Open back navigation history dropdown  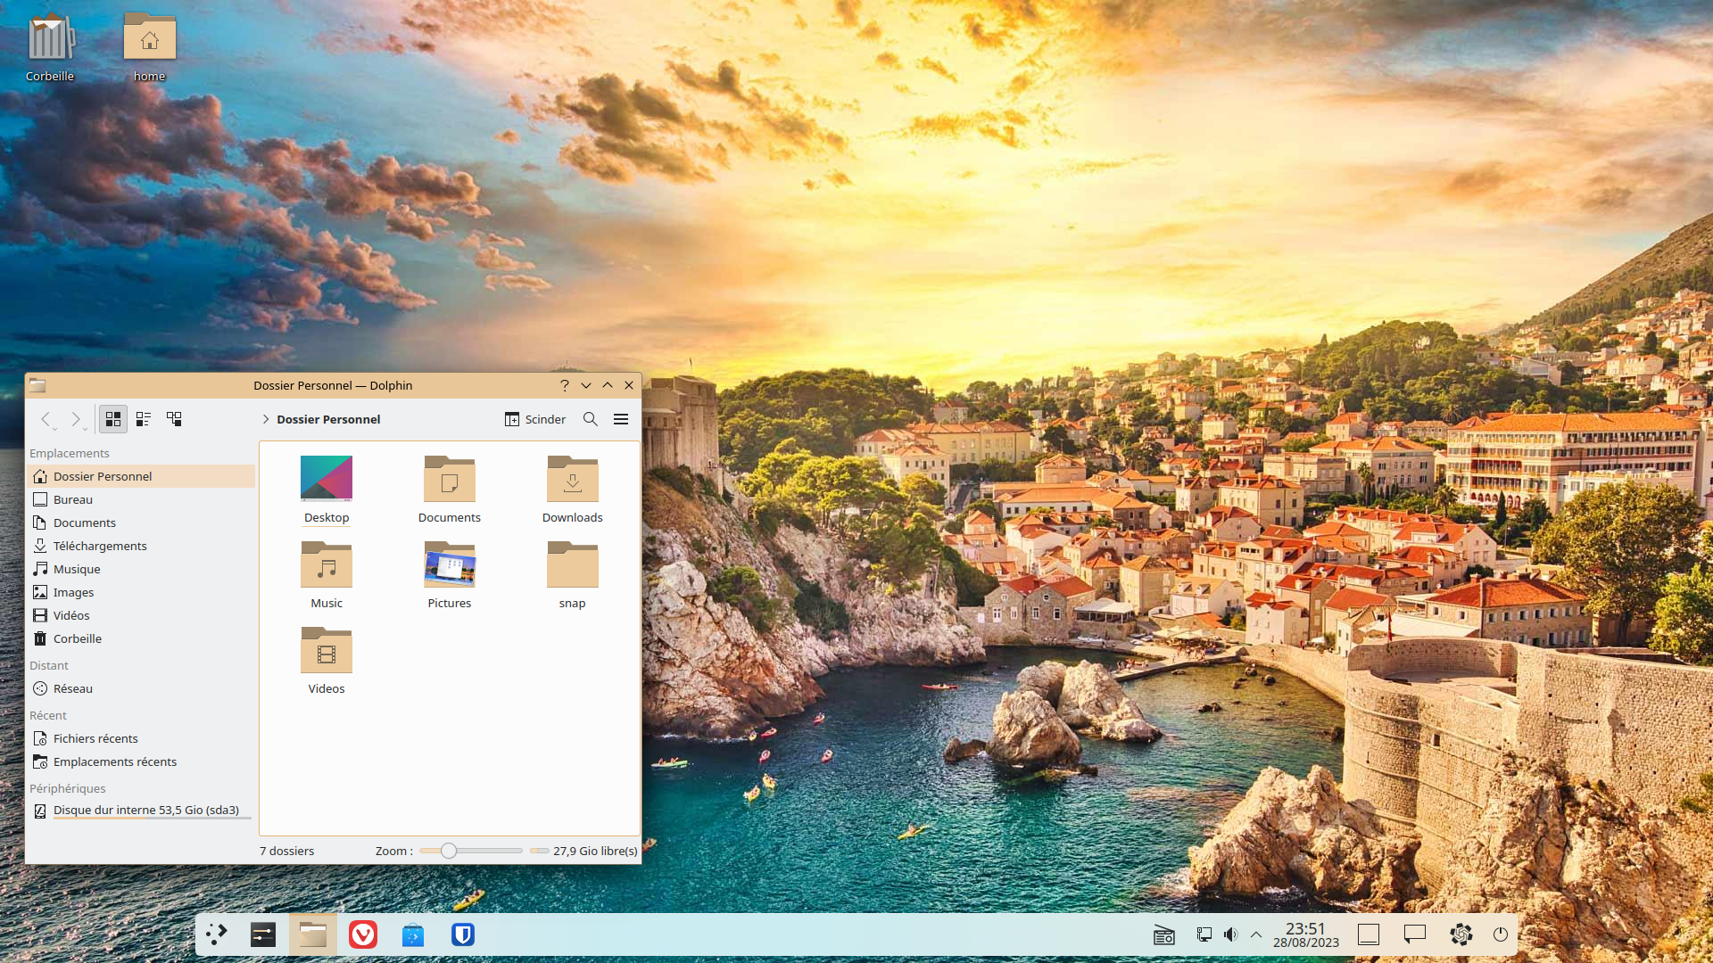pos(55,429)
